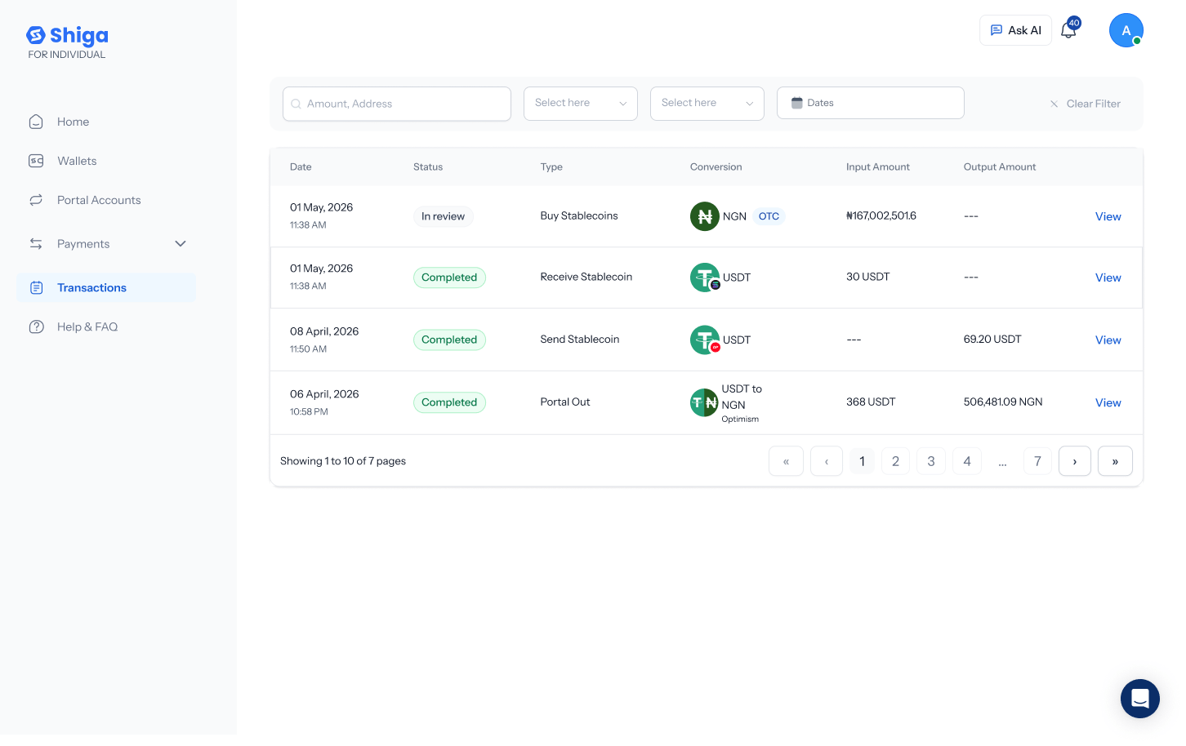Click the ₦167,002,501.6 amount
The image size is (1186, 746).
[x=881, y=215]
